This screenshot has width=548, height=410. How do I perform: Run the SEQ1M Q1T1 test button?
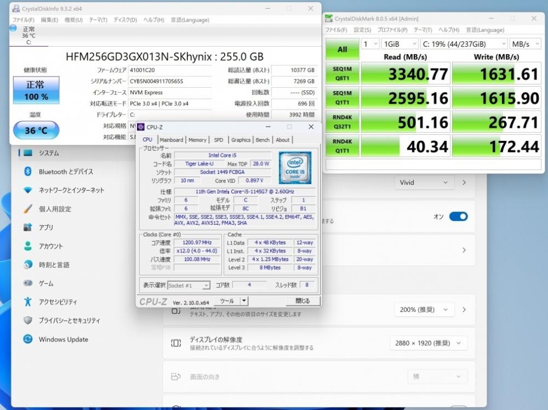pyautogui.click(x=342, y=98)
